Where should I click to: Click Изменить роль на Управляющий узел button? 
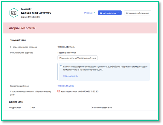pos(77,58)
